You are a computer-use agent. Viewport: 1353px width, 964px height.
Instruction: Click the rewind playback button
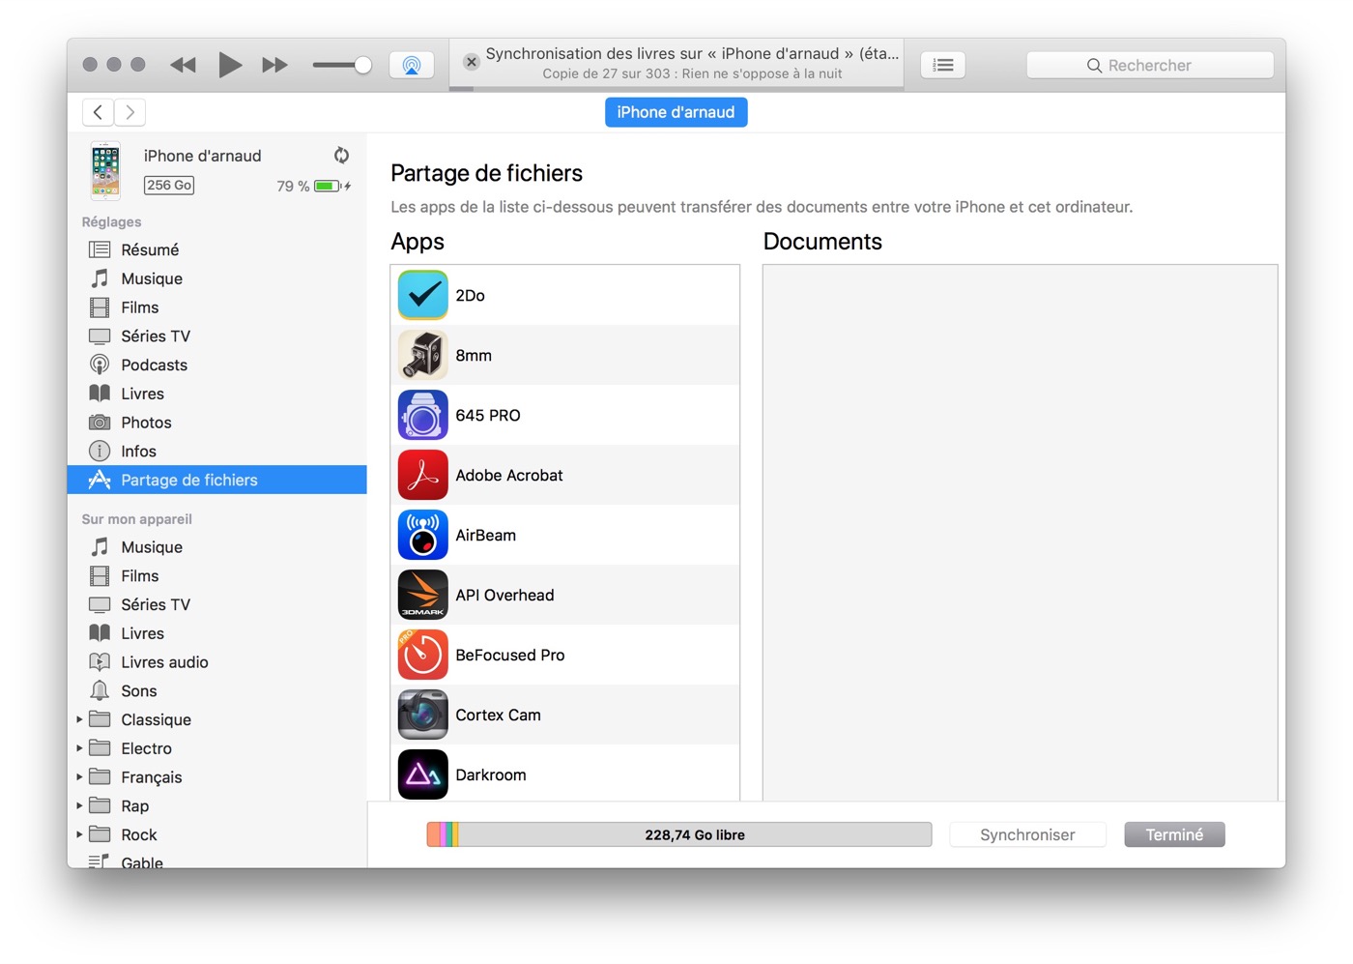click(183, 65)
